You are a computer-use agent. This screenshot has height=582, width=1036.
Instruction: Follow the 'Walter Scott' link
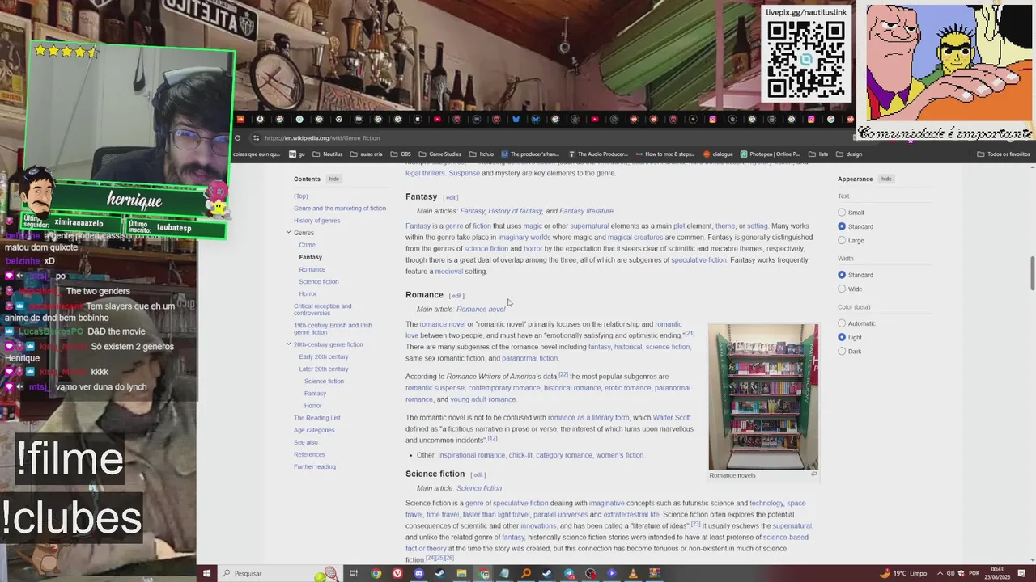pyautogui.click(x=672, y=418)
